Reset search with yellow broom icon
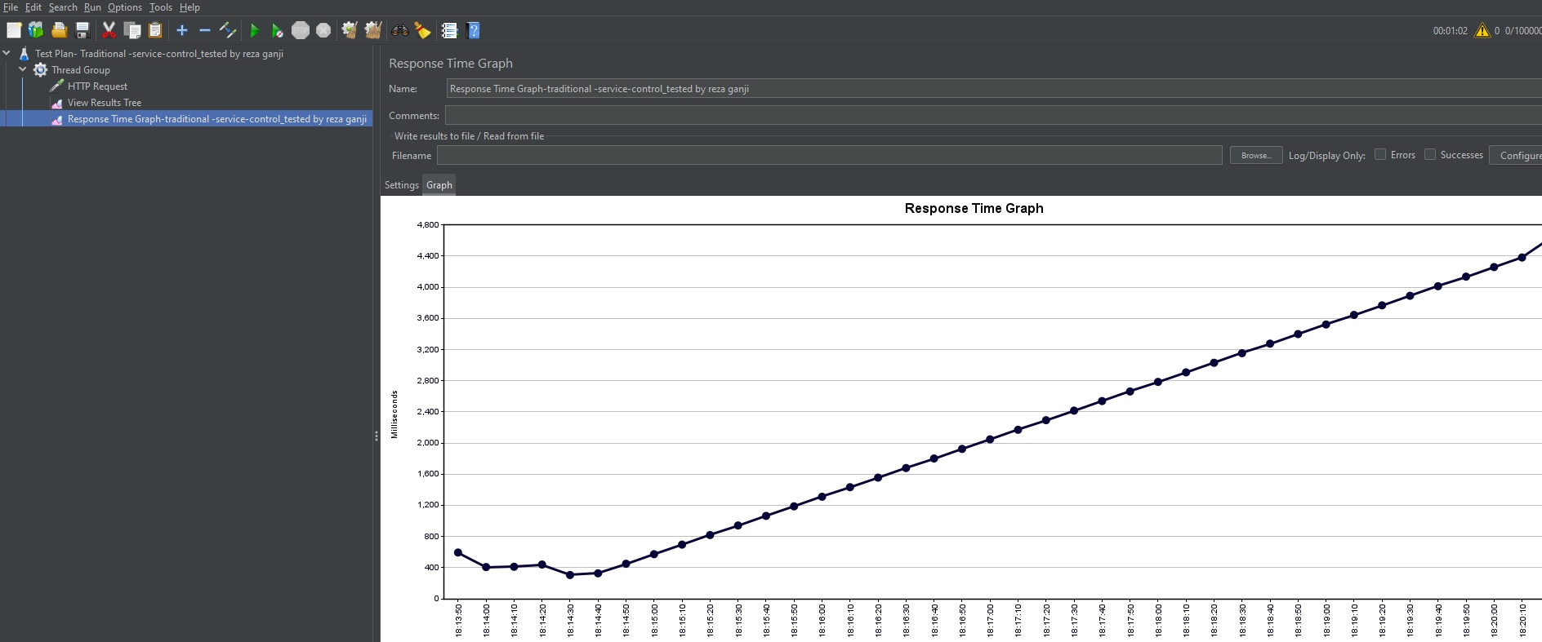 click(422, 30)
